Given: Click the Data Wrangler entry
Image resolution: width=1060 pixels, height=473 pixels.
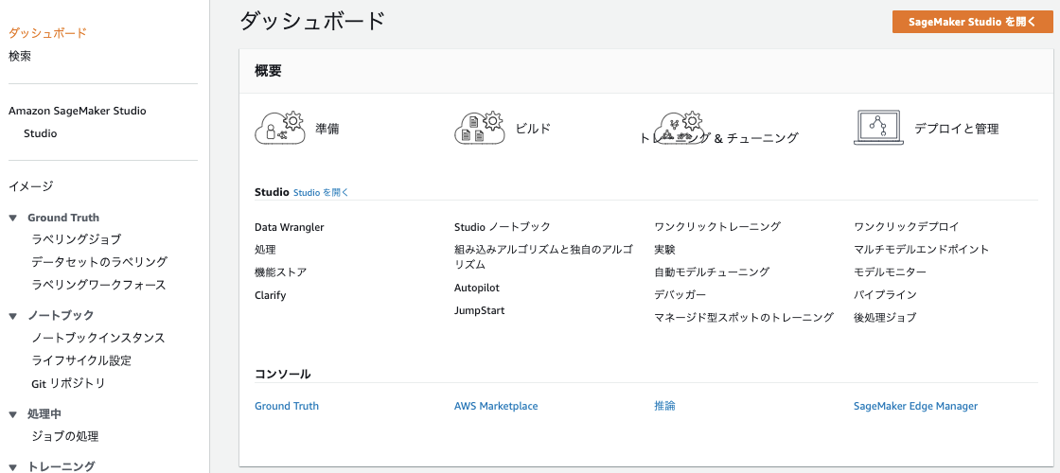Looking at the screenshot, I should [290, 227].
